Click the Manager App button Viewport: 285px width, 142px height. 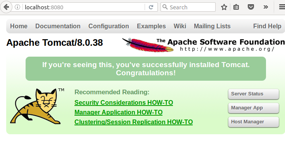coord(253,108)
